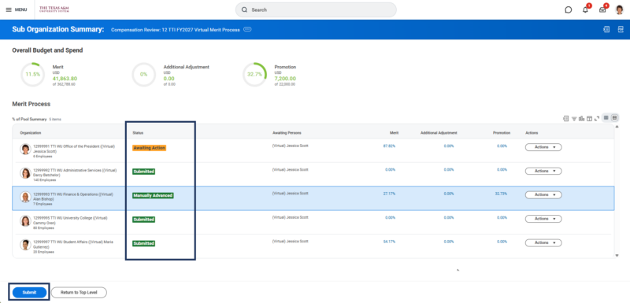Open Actions dropdown for Finance & Operations row
630x303 pixels.
[543, 195]
